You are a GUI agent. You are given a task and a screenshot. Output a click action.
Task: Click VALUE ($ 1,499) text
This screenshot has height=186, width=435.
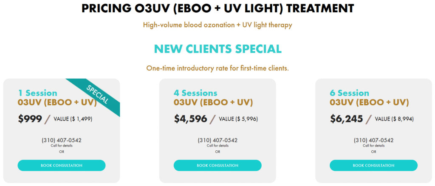click(73, 119)
